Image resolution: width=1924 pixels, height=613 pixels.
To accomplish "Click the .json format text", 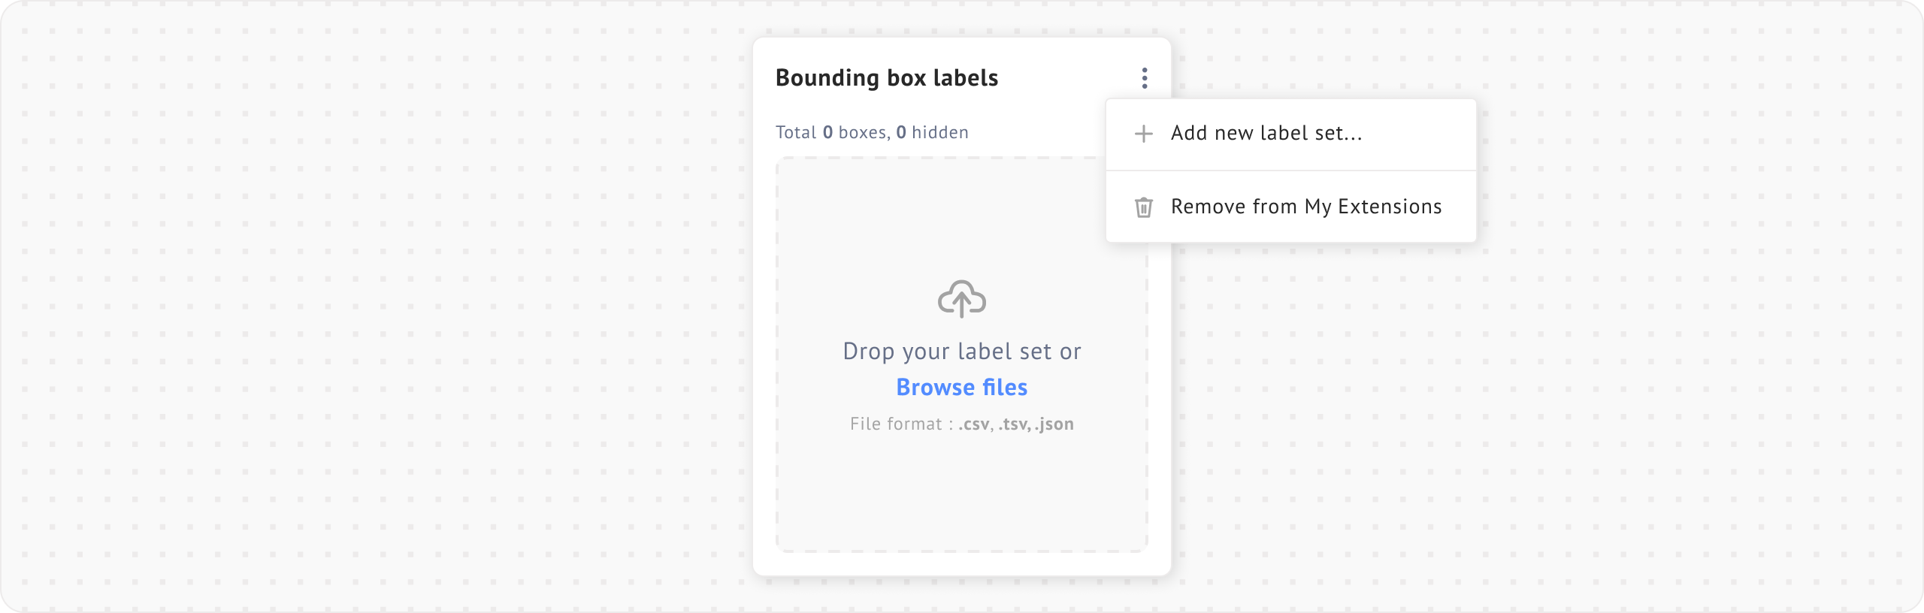I will tap(1054, 424).
